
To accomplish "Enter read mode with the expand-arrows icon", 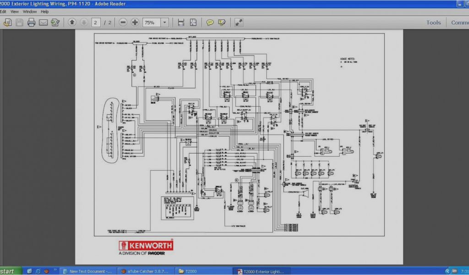I will 239,22.
